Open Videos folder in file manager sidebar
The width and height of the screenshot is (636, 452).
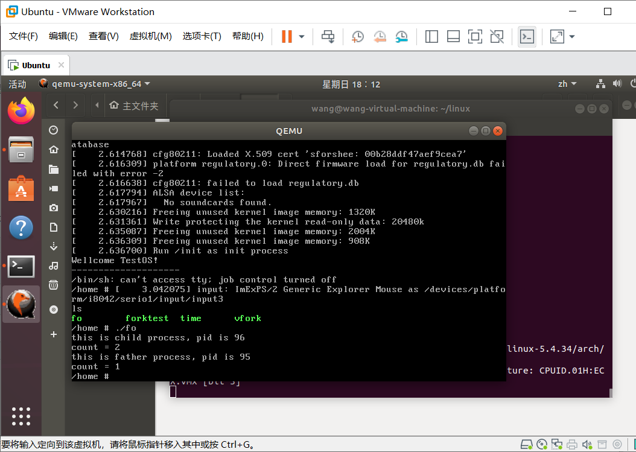(x=54, y=188)
